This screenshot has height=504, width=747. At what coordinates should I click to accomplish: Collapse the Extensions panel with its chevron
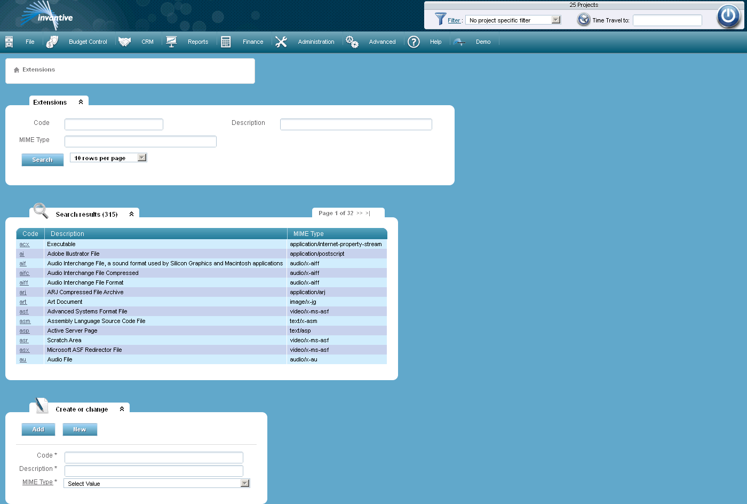[x=81, y=101]
